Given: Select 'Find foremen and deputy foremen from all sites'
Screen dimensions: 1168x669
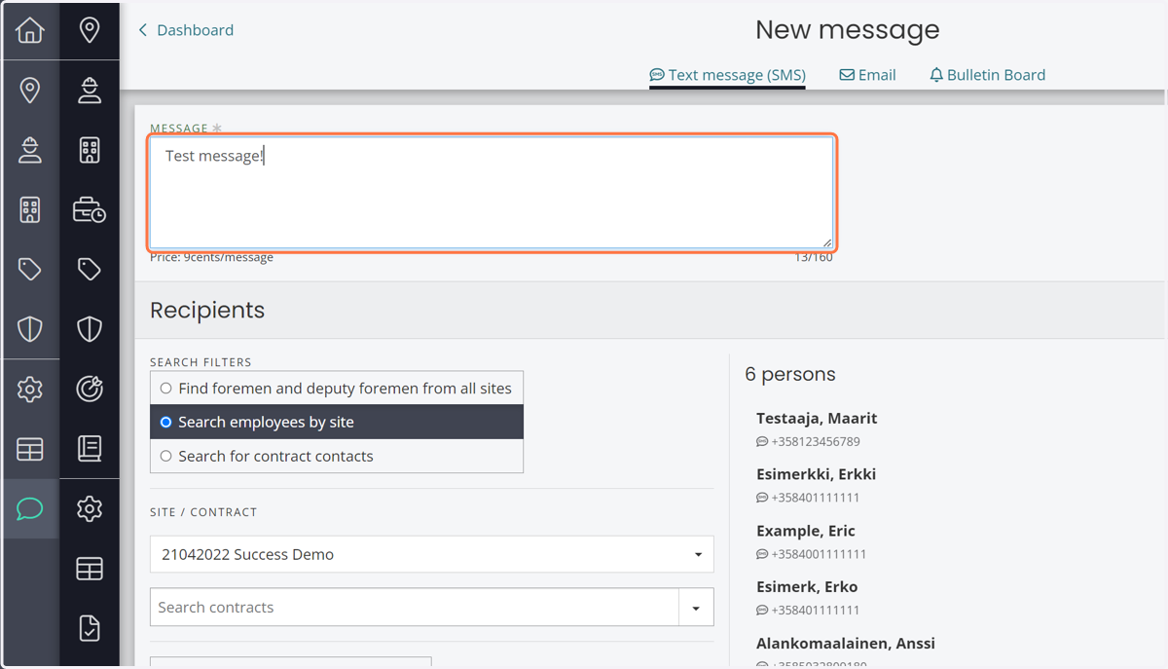Looking at the screenshot, I should click(x=337, y=388).
